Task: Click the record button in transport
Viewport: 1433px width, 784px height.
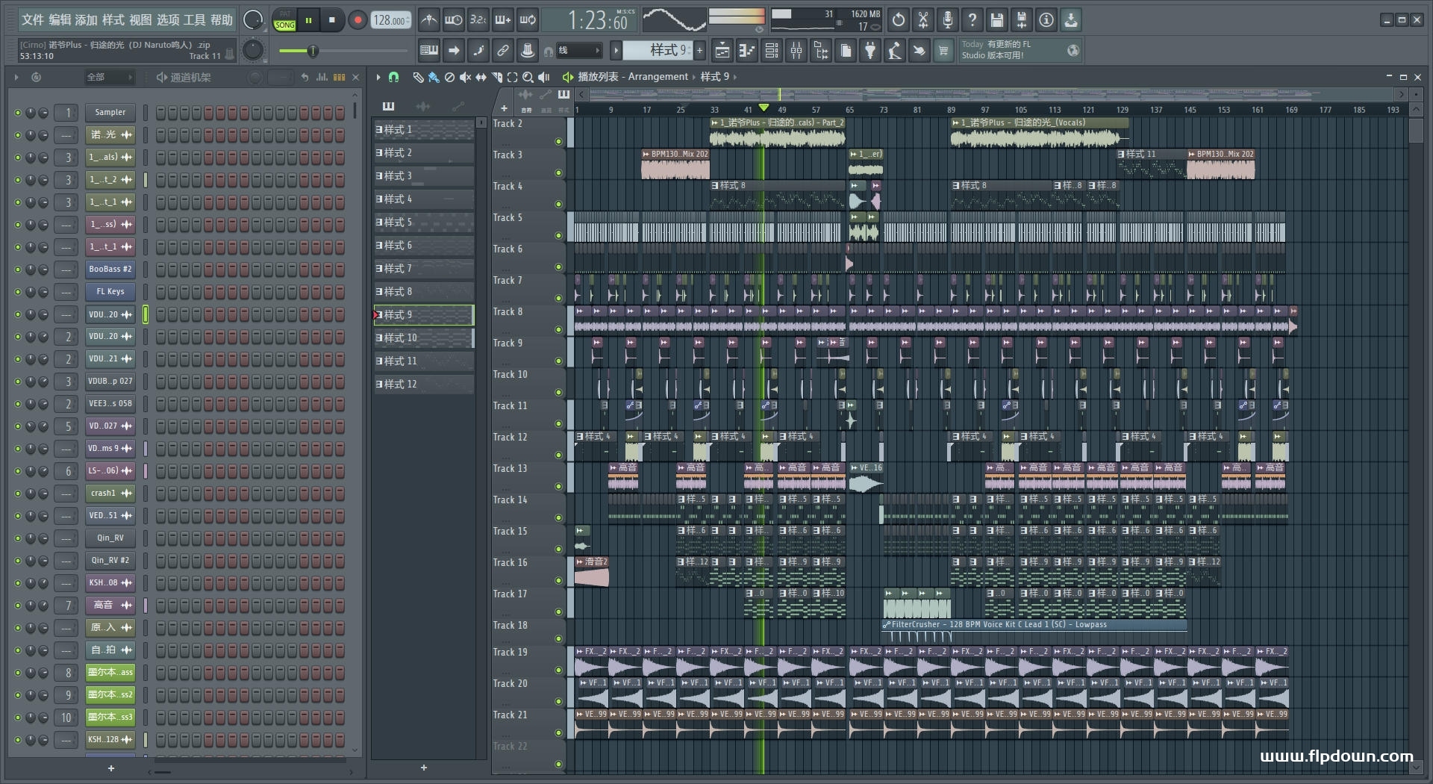Action: pos(358,20)
